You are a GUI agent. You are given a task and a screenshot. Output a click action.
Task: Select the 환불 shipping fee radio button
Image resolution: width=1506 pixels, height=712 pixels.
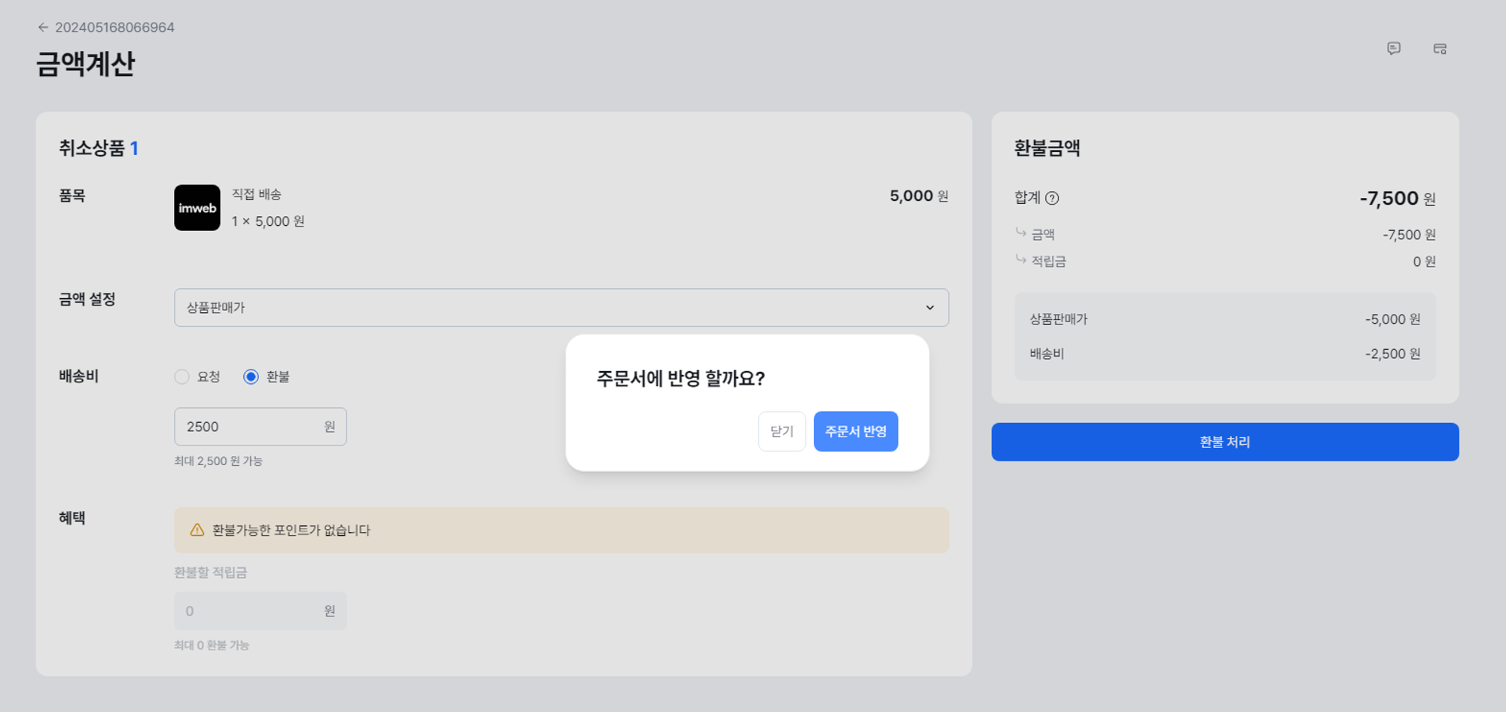pos(251,376)
